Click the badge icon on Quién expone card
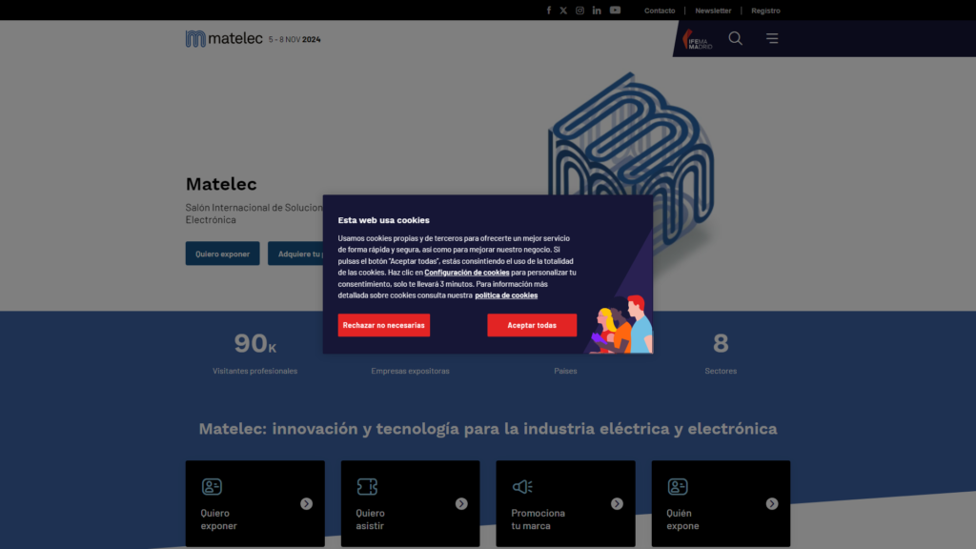The height and width of the screenshot is (549, 976). [x=678, y=486]
